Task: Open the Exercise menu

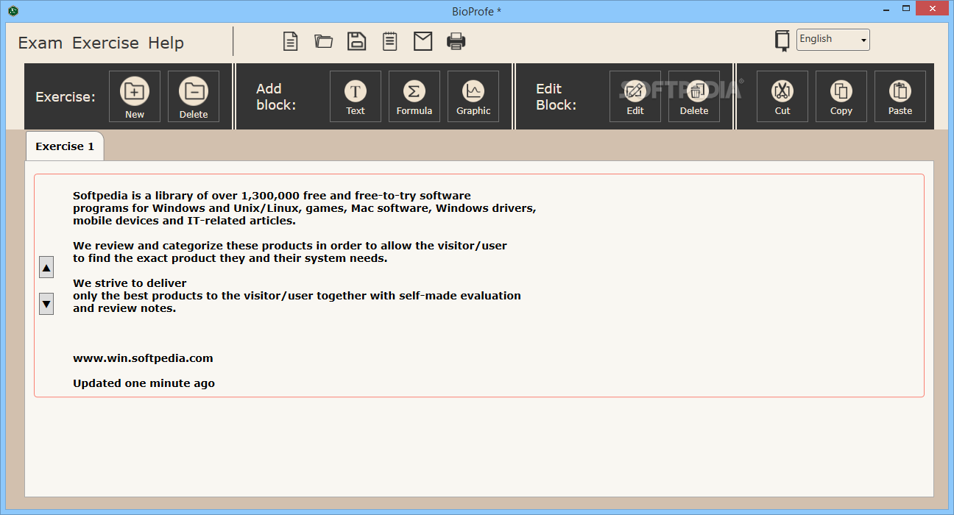Action: coord(105,43)
